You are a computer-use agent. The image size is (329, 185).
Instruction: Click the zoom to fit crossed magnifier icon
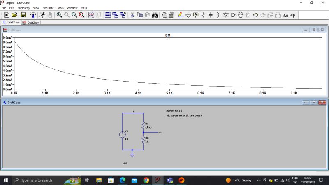click(81, 15)
